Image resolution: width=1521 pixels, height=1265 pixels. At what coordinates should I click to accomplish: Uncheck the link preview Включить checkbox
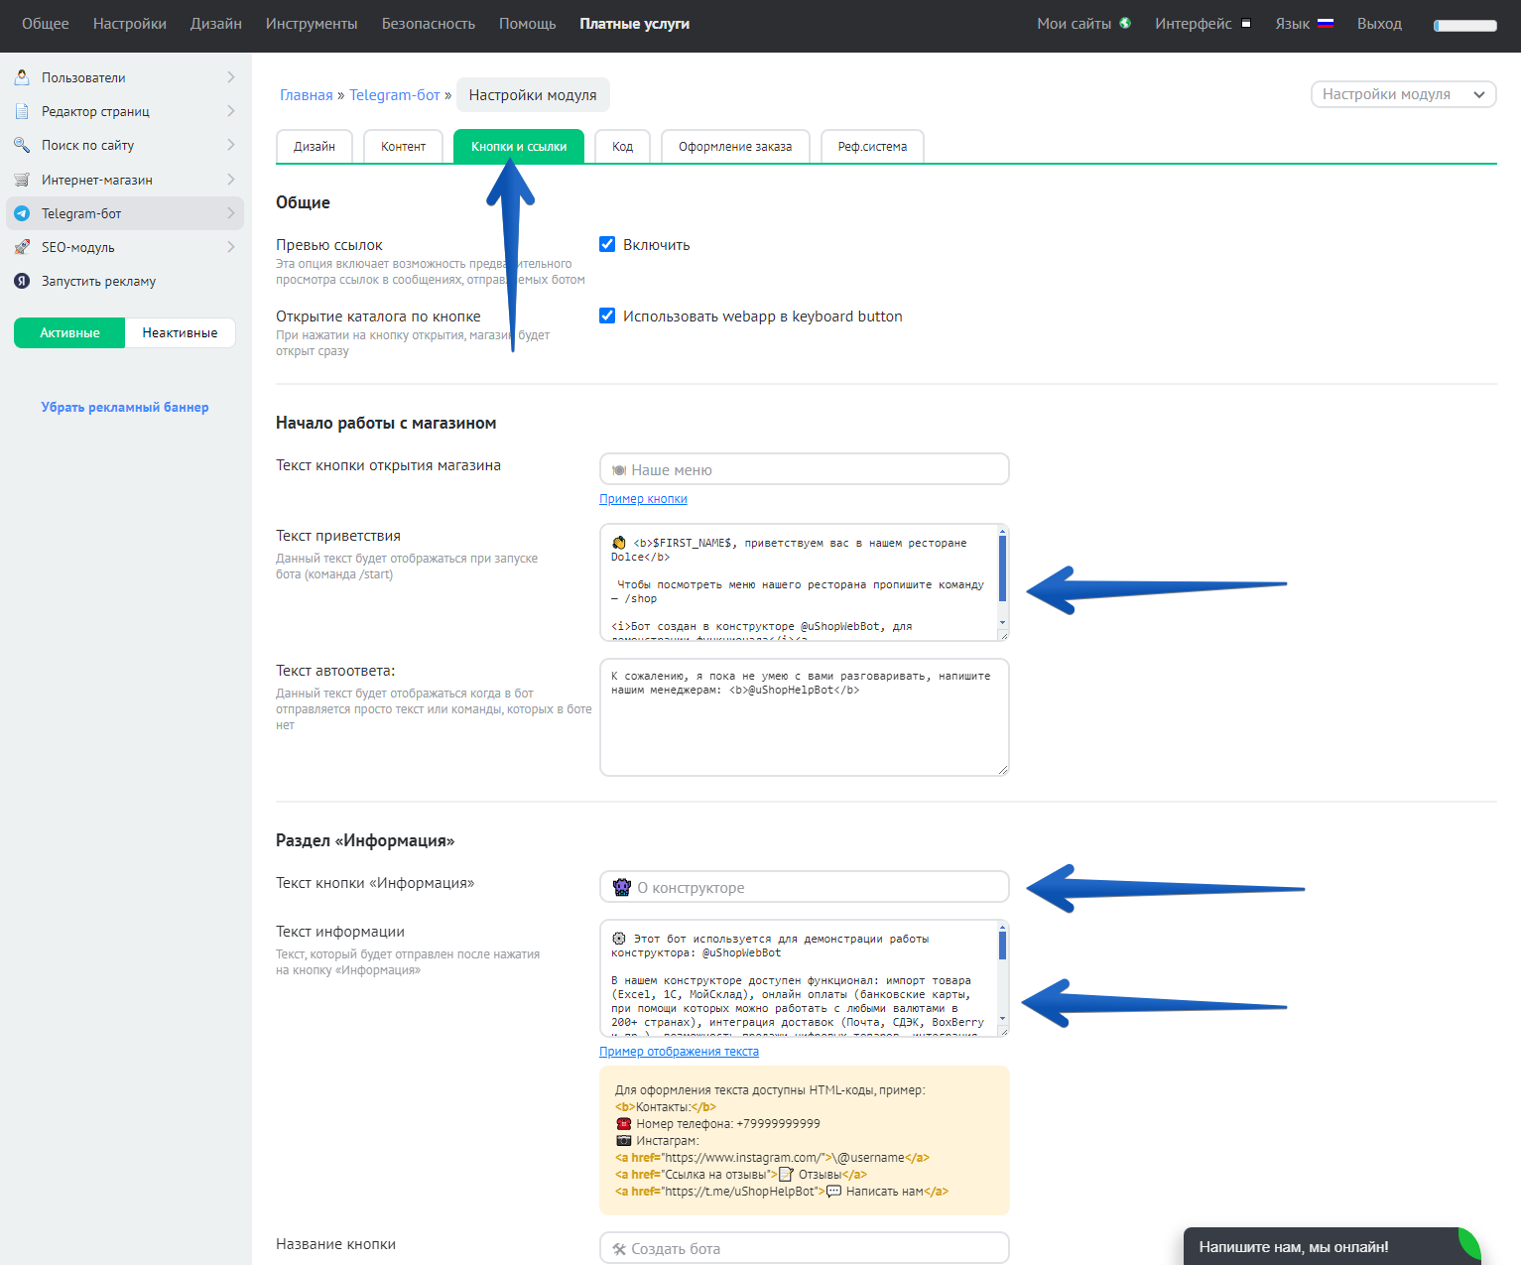click(607, 244)
